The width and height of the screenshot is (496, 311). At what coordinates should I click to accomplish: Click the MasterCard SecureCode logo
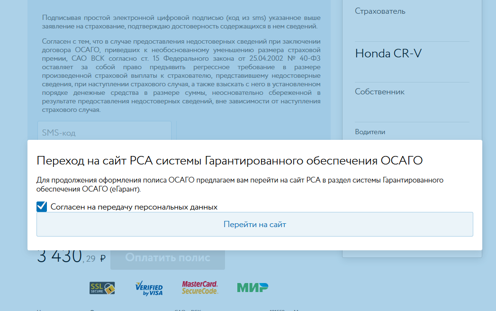(x=200, y=287)
